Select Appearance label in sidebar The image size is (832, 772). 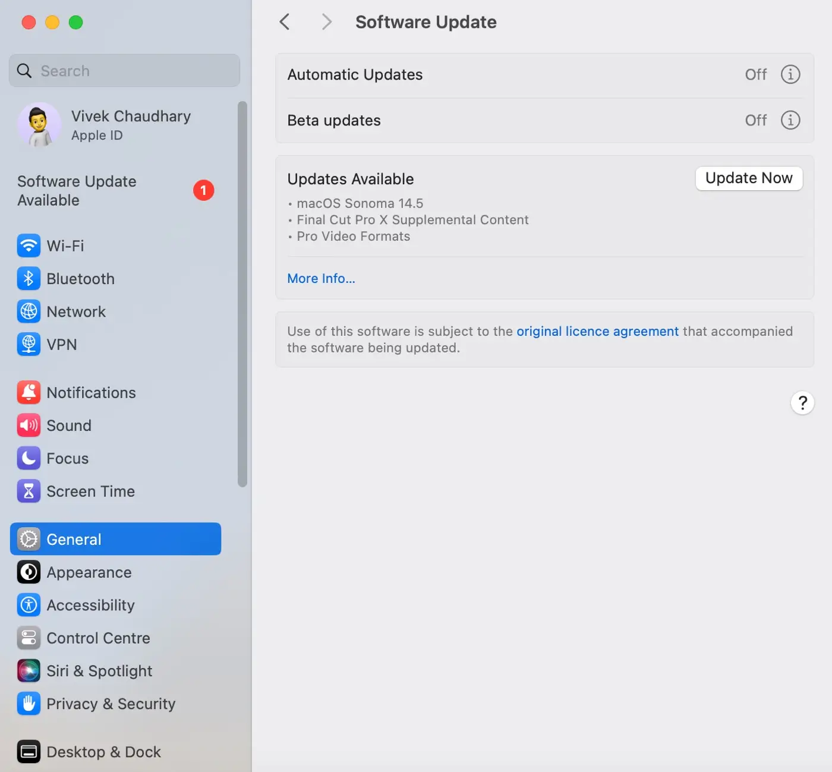pos(89,572)
